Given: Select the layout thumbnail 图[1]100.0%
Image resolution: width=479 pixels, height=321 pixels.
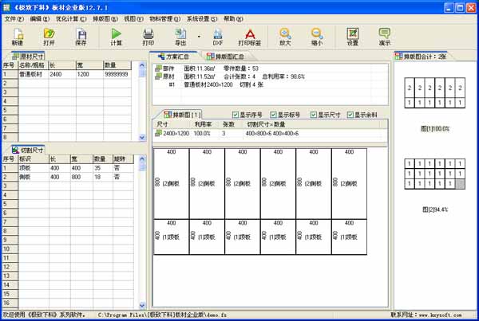Looking at the screenshot, I should pyautogui.click(x=435, y=92).
